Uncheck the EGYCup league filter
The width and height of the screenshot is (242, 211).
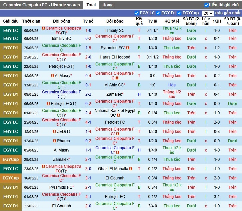(x=179, y=13)
